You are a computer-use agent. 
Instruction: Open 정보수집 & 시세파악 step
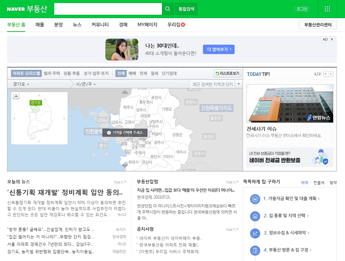[x=286, y=233]
